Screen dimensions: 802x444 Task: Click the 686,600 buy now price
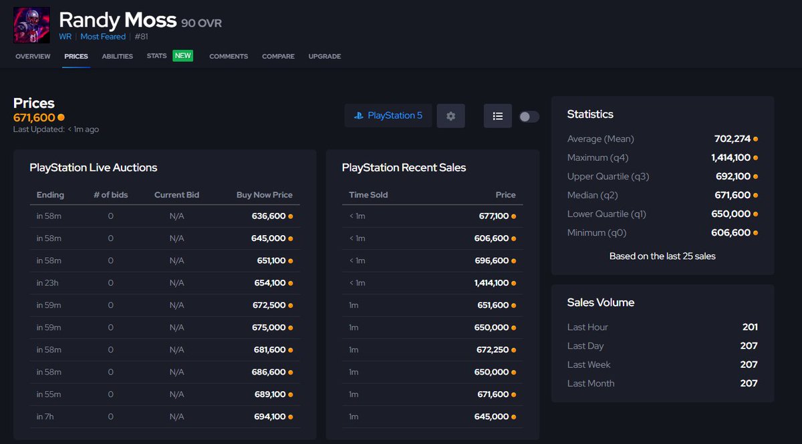269,372
